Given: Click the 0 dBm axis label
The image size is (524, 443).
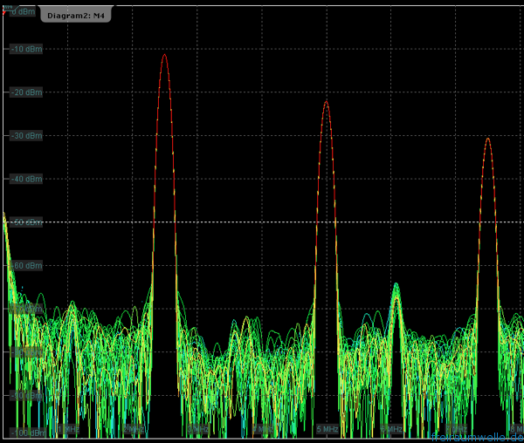Looking at the screenshot, I should pyautogui.click(x=21, y=10).
